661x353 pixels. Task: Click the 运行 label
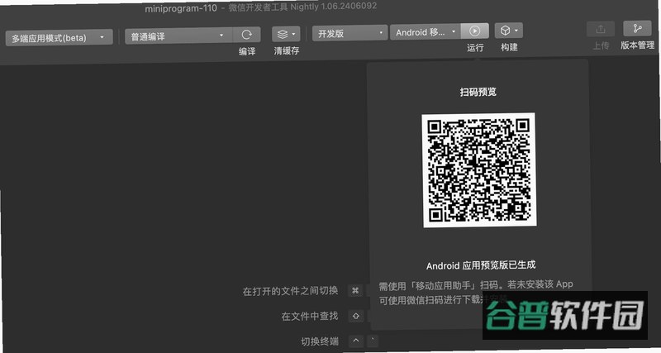tap(475, 48)
